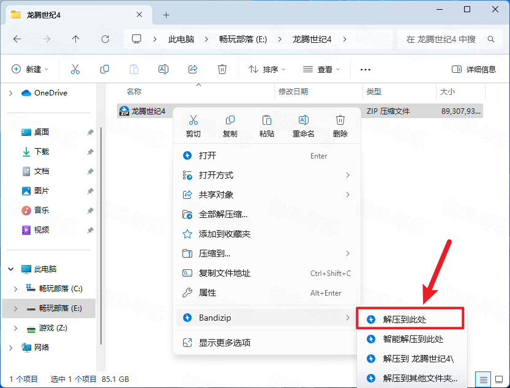Viewport: 510px width, 388px height.
Task: Expand the 游戏 (Z:) drive node
Action: point(16,328)
